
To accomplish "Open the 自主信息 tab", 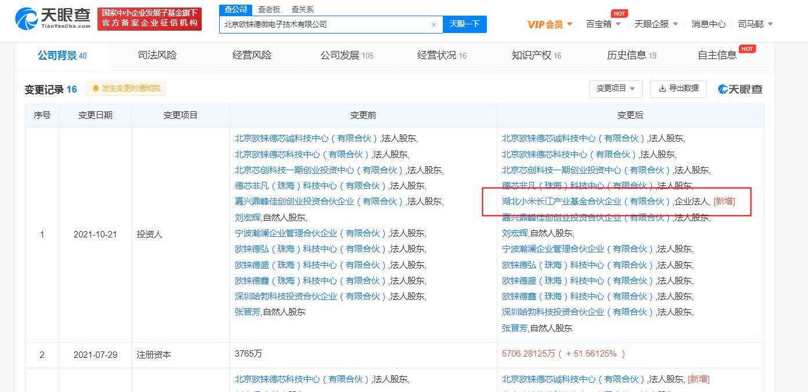I will click(x=718, y=56).
